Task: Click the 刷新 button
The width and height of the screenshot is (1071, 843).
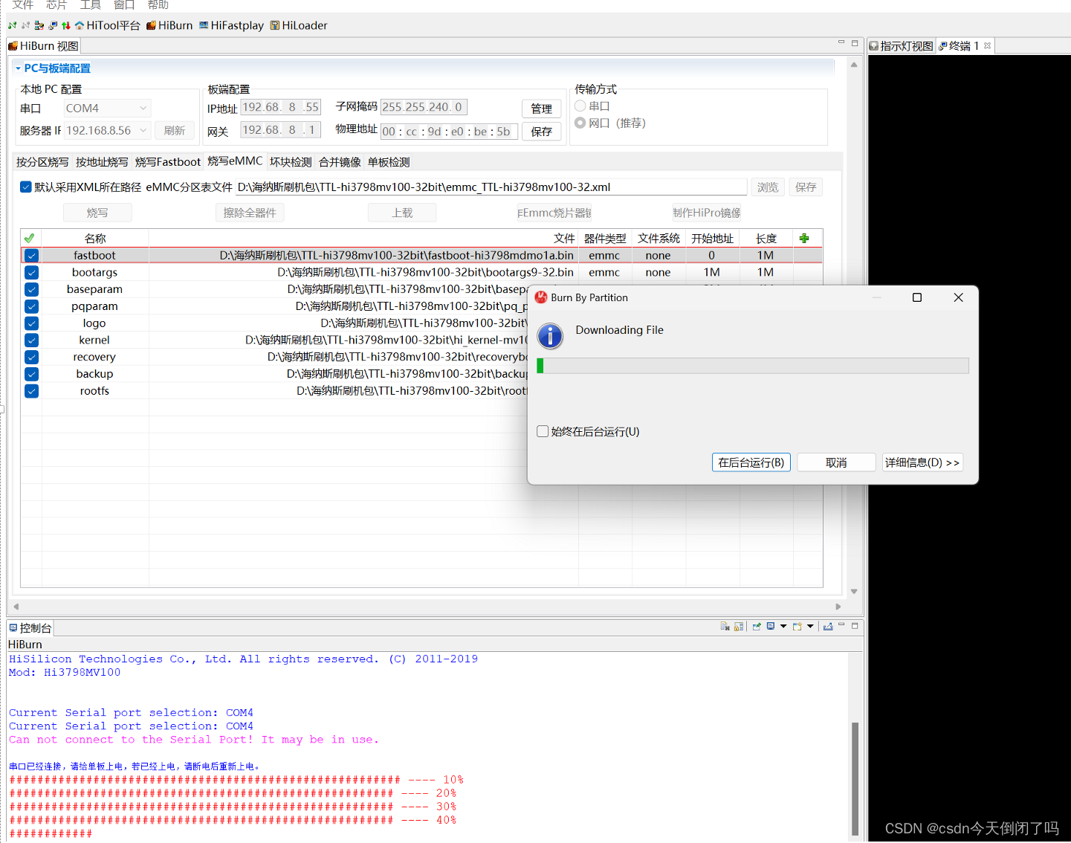Action: tap(175, 131)
